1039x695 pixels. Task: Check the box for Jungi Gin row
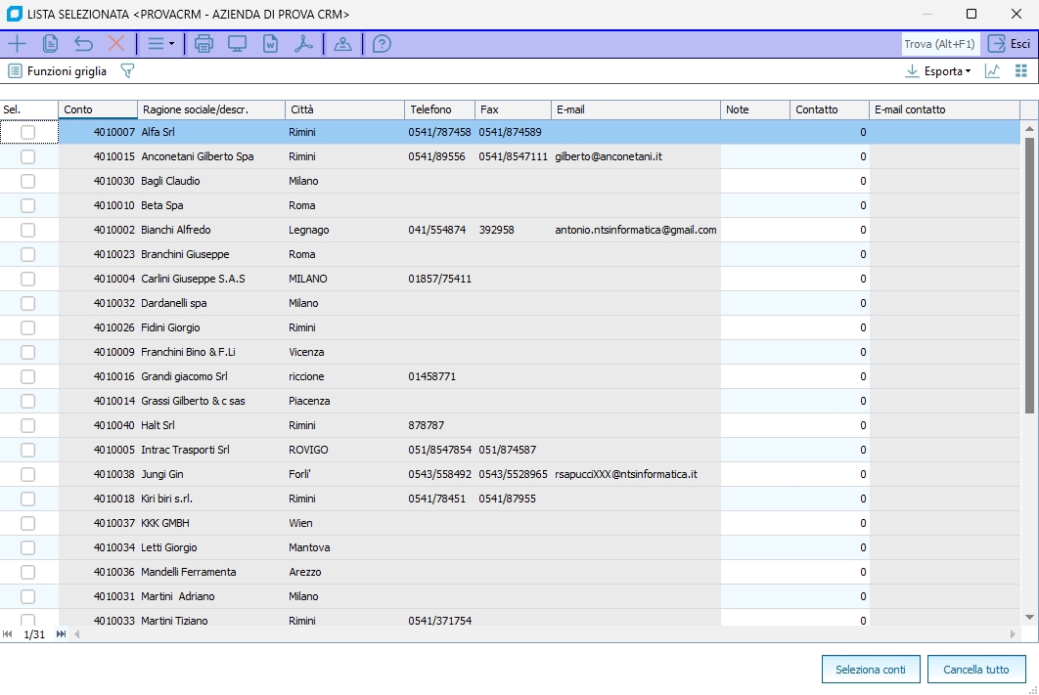coord(27,474)
